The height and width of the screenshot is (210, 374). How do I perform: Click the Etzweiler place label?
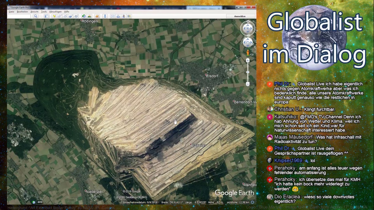(x=198, y=145)
